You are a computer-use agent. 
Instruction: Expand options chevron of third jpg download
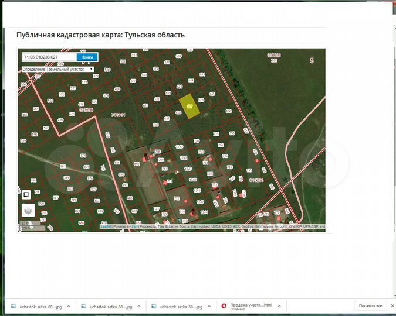(209, 306)
